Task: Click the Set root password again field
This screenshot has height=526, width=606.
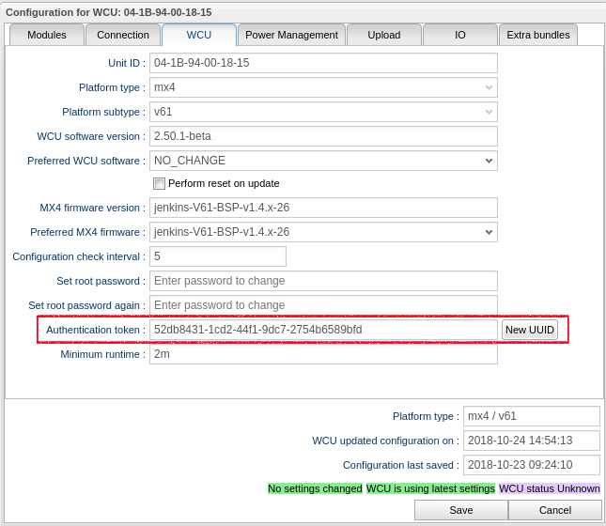Action: point(323,305)
